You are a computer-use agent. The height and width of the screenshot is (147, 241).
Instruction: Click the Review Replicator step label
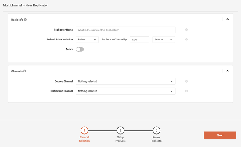tap(157, 139)
